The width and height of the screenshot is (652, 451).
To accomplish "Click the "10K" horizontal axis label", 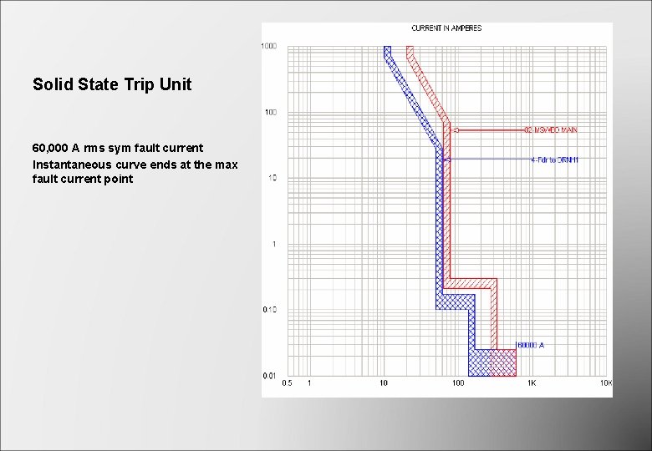I will 606,383.
